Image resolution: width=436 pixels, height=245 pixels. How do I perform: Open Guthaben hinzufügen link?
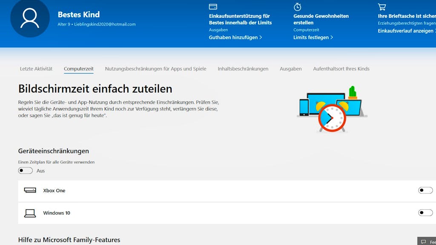click(235, 37)
